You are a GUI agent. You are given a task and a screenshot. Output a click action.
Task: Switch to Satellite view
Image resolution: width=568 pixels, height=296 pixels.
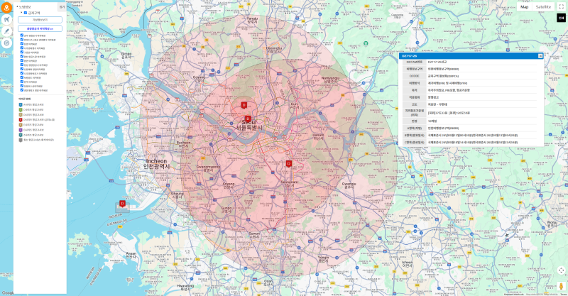click(x=543, y=7)
